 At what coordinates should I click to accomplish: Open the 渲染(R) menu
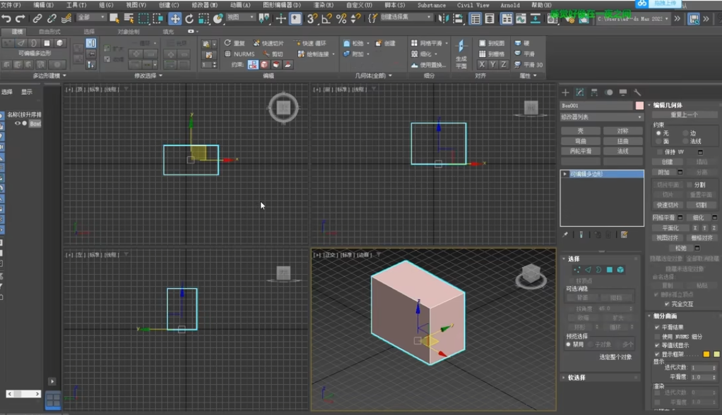[323, 5]
